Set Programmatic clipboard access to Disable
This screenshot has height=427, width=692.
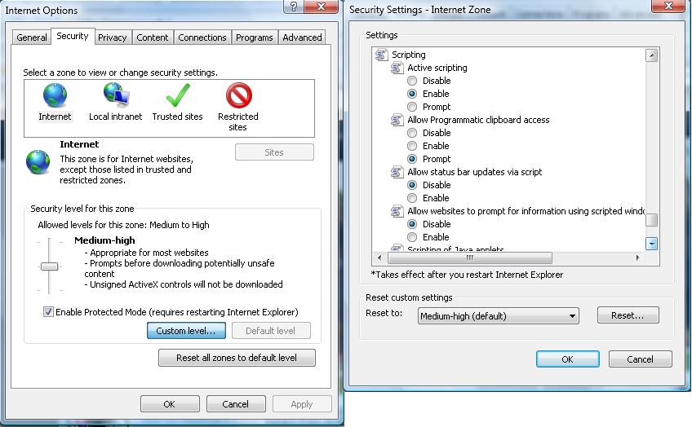tap(412, 133)
